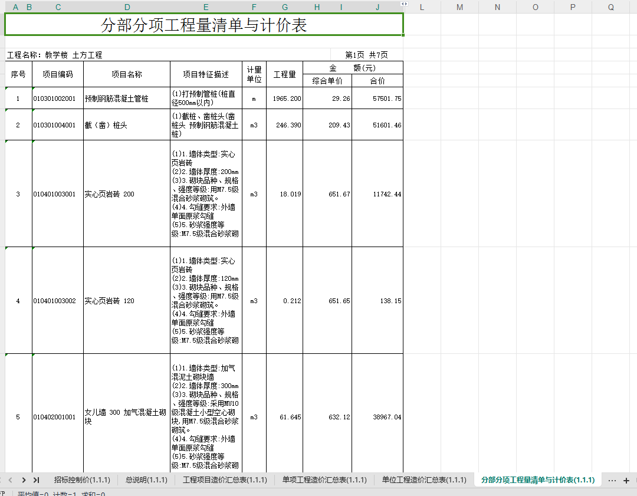Screen dimensions: 637x496
Task: Click the column M header
Action: [x=459, y=7]
